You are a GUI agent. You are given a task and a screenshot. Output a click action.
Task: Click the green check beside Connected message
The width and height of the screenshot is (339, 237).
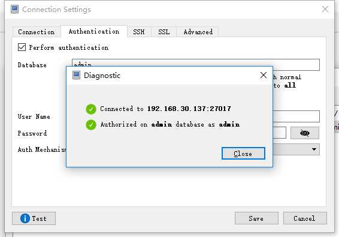pyautogui.click(x=91, y=109)
